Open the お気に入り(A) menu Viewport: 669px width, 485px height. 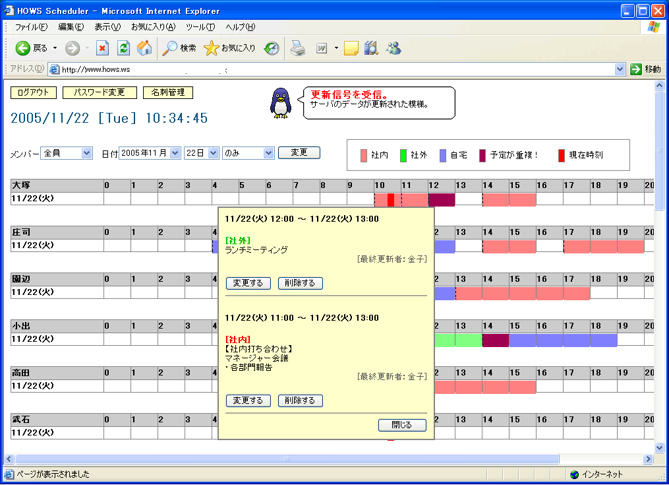click(x=153, y=27)
